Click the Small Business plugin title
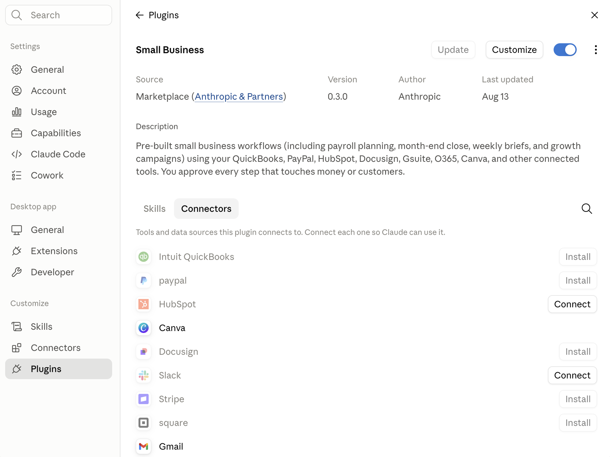 pyautogui.click(x=170, y=50)
